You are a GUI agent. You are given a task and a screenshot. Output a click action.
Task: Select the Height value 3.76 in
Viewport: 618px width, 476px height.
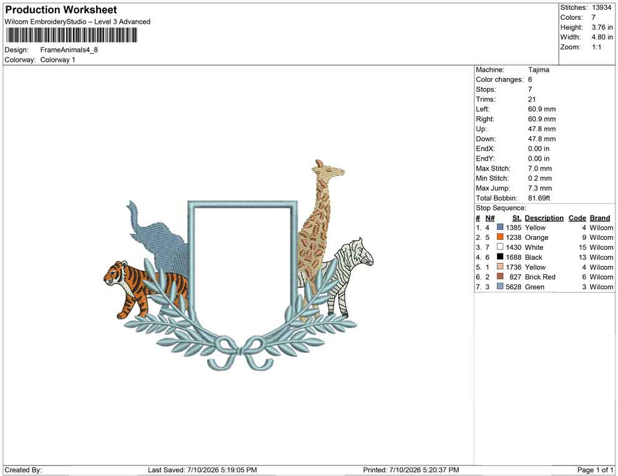pyautogui.click(x=602, y=27)
